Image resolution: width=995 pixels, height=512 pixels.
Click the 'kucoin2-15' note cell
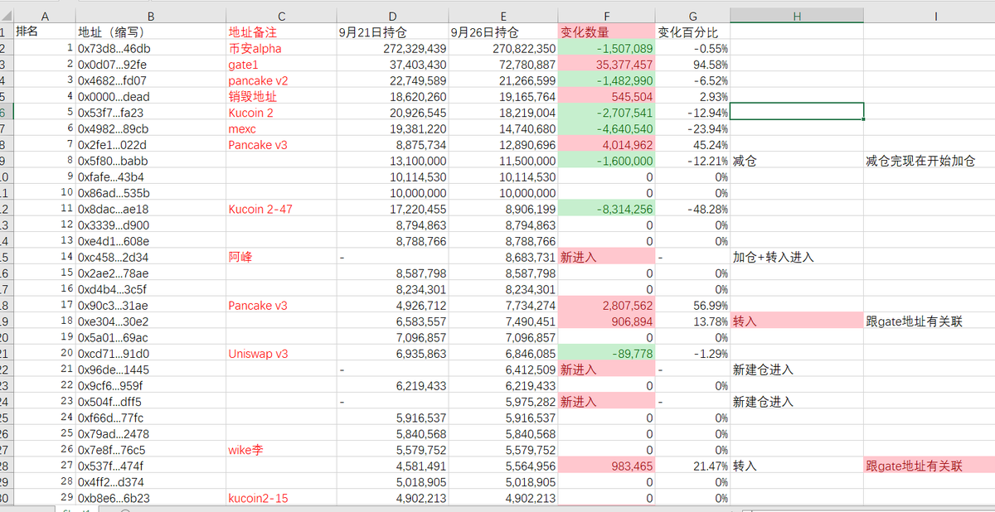click(x=281, y=498)
